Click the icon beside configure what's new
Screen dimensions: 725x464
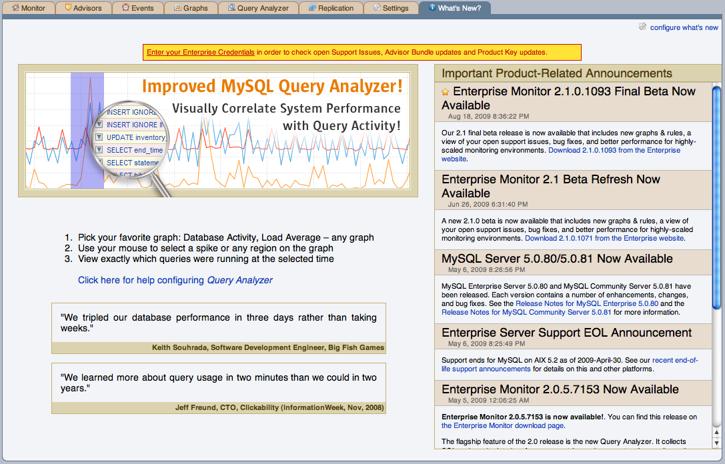(642, 27)
